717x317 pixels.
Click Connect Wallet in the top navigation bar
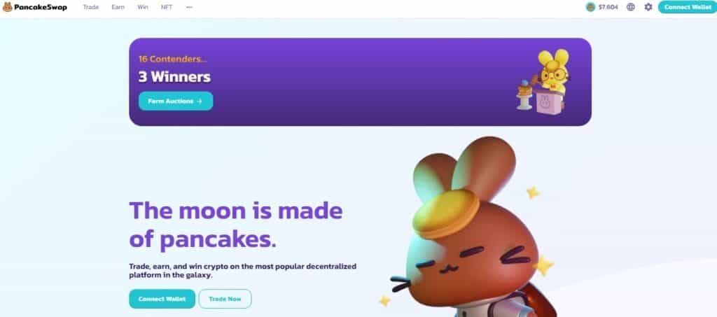(x=688, y=7)
